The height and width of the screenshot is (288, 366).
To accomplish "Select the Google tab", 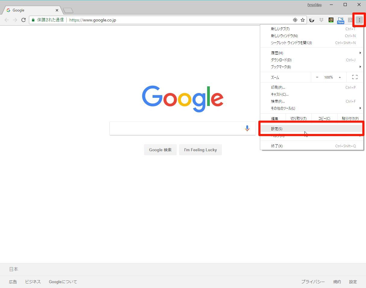I will (32, 10).
